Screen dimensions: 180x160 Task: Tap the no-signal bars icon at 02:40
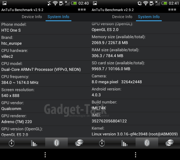[67, 3]
